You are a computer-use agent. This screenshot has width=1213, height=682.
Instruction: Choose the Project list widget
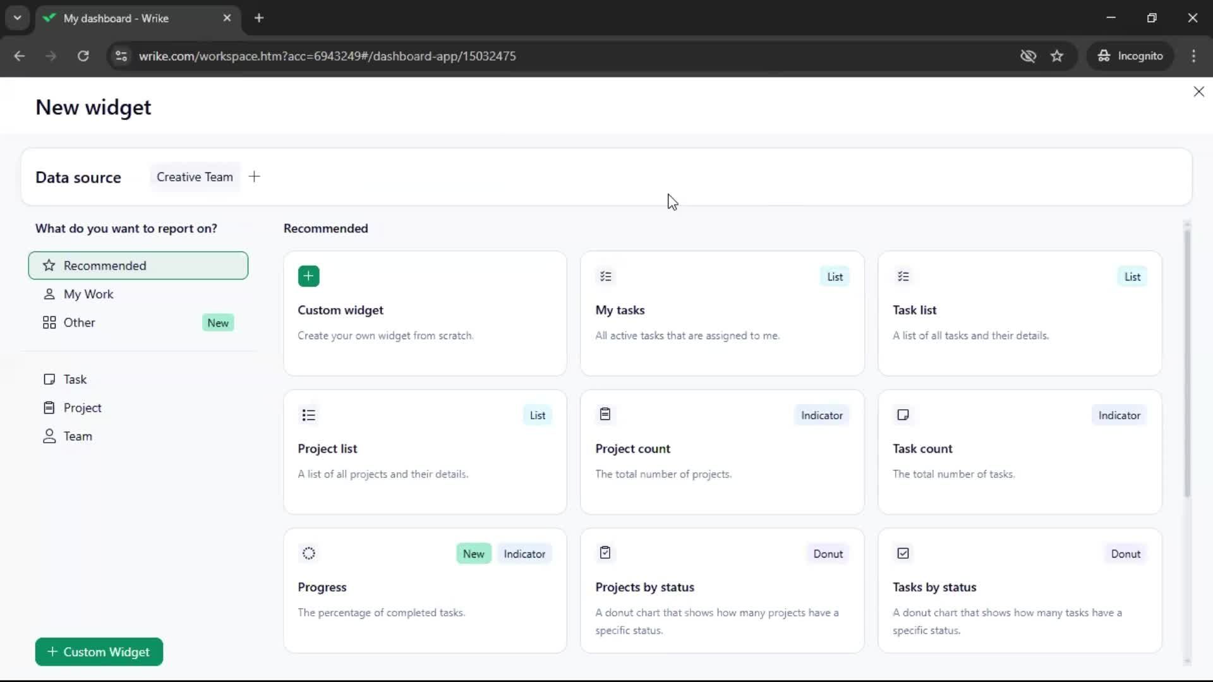[425, 452]
